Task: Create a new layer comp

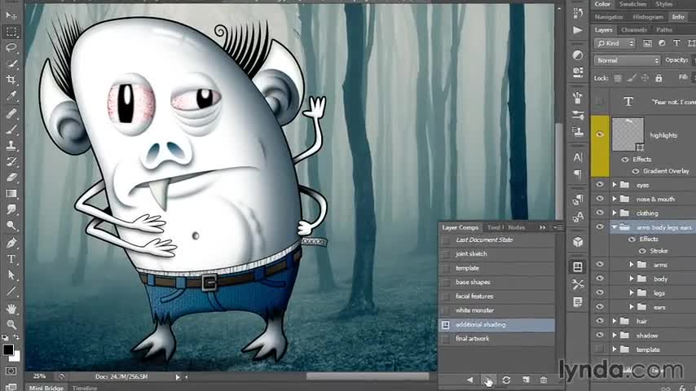Action: pos(526,380)
